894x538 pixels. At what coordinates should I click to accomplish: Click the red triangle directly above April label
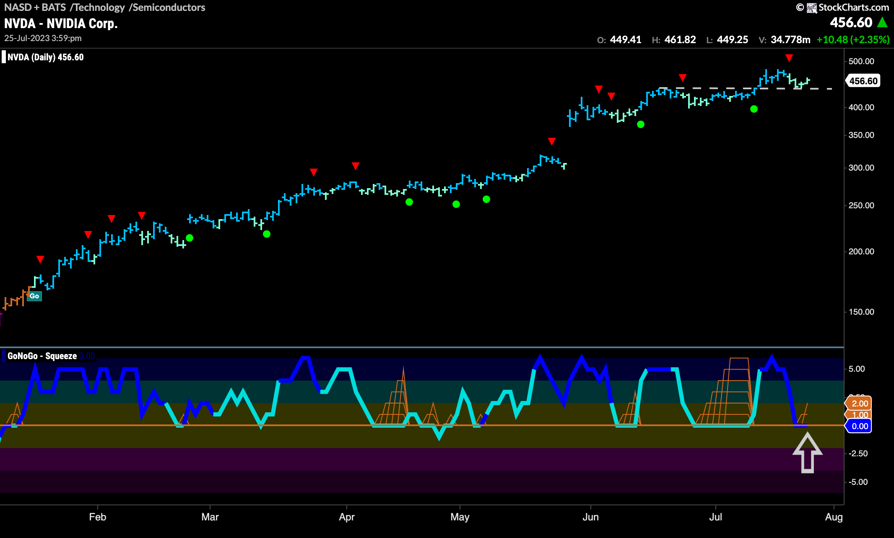click(356, 166)
